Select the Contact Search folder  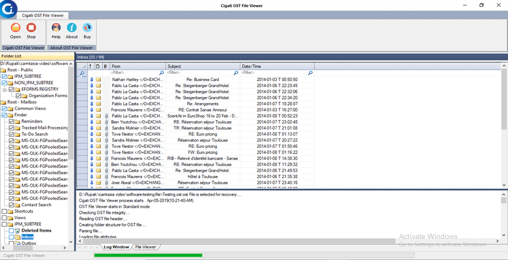[x=36, y=205]
